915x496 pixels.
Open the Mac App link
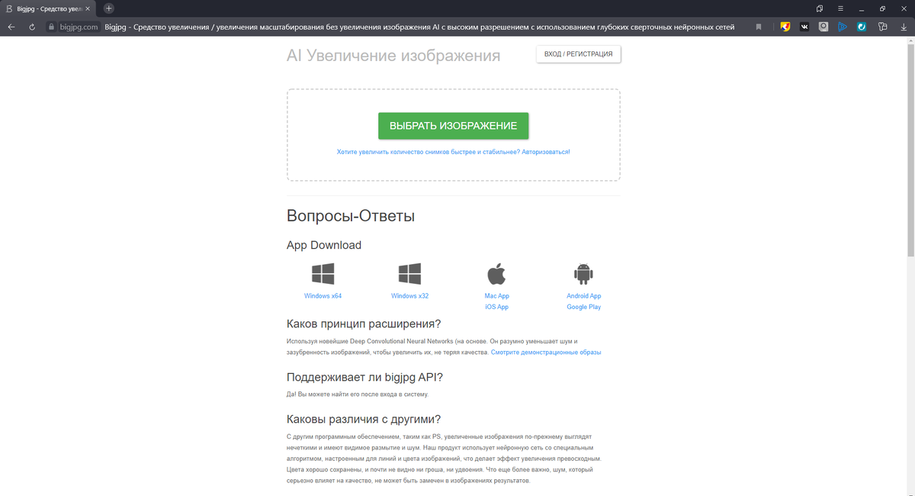click(496, 296)
